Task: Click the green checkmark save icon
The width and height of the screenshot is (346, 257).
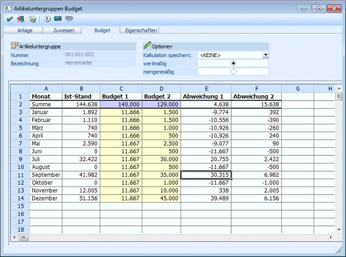Action: (10, 19)
